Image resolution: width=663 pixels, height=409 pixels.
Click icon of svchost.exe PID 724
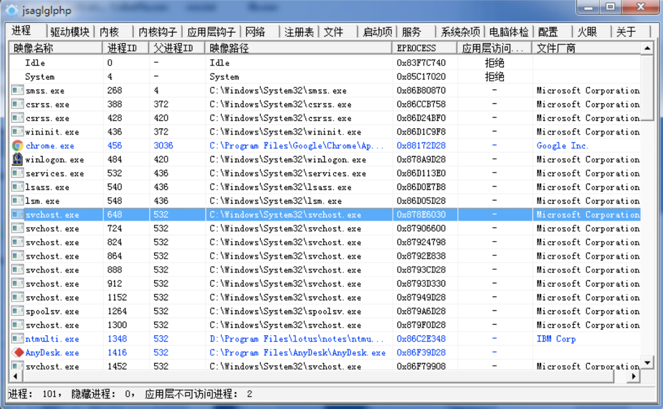click(x=17, y=228)
